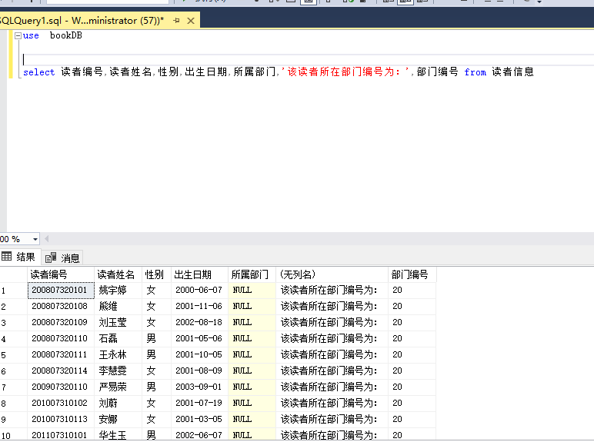Image resolution: width=594 pixels, height=442 pixels.
Task: Click the NULL 所属部门 cell in 姚宇婷's row
Action: click(x=252, y=291)
